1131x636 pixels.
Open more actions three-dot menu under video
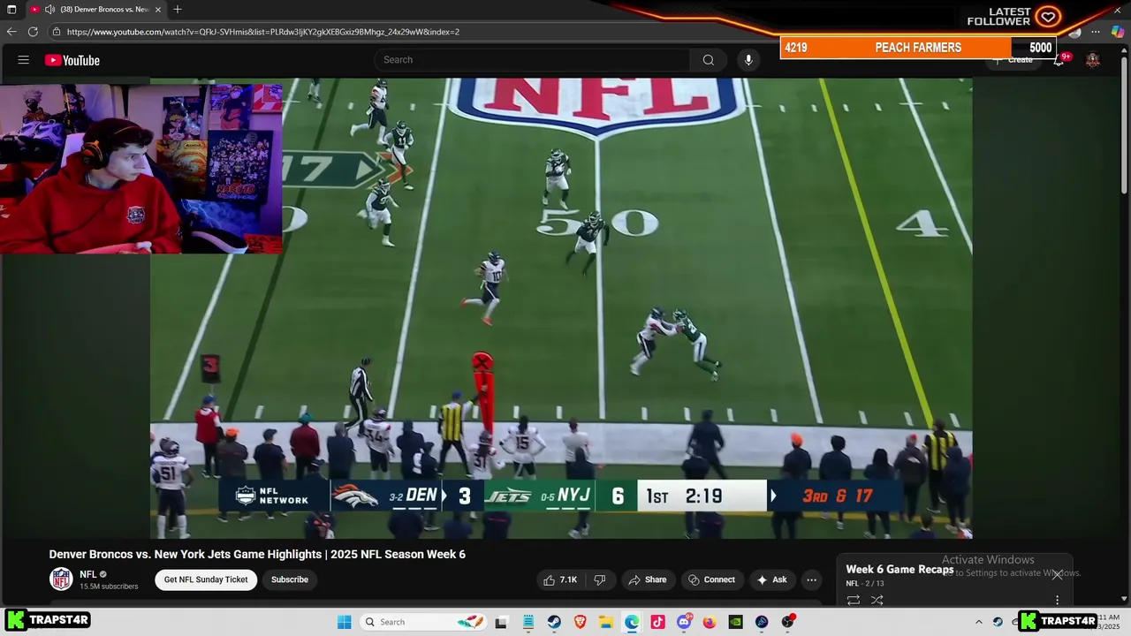pos(811,579)
